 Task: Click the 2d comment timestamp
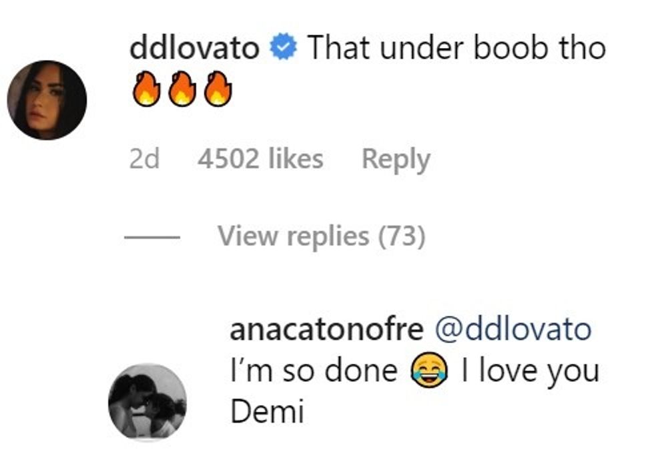pos(144,160)
